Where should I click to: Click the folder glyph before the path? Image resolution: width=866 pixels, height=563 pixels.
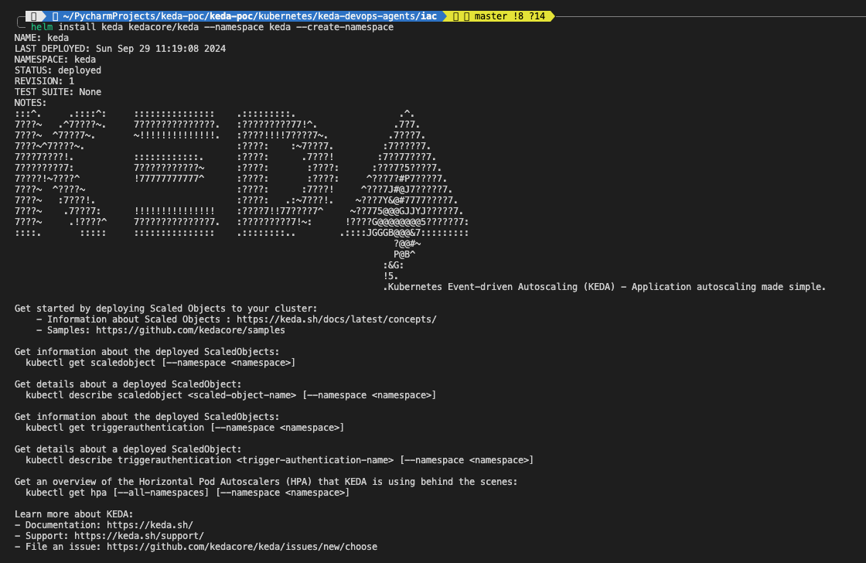coord(55,16)
